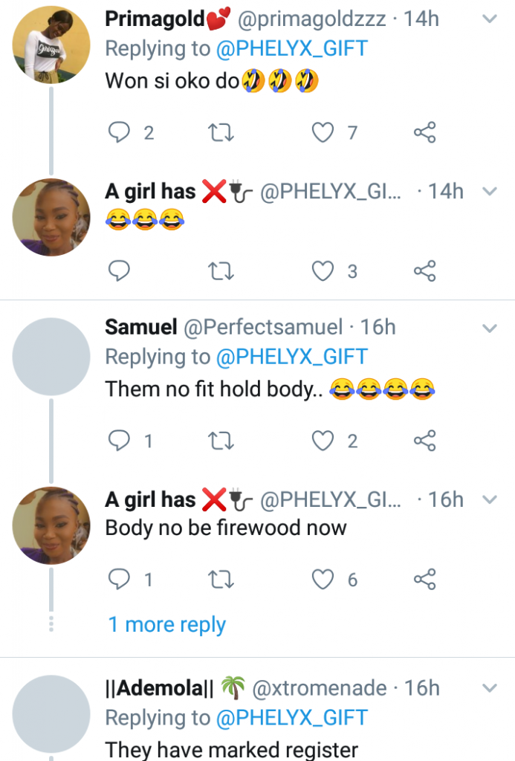Viewport: 515px width, 761px height.
Task: Retweet Primagold's 'Won si oko do' tweet
Action: pos(221,133)
